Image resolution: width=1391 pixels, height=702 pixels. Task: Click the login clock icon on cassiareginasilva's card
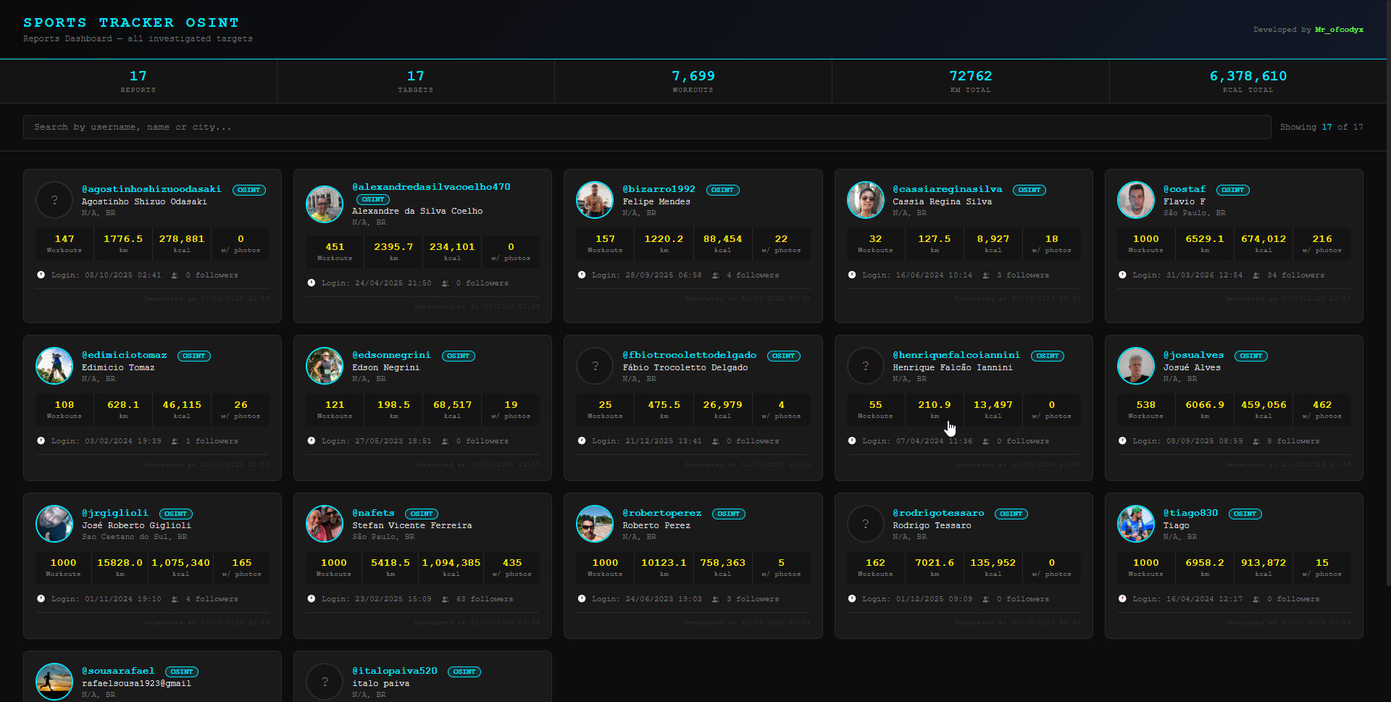tap(852, 275)
